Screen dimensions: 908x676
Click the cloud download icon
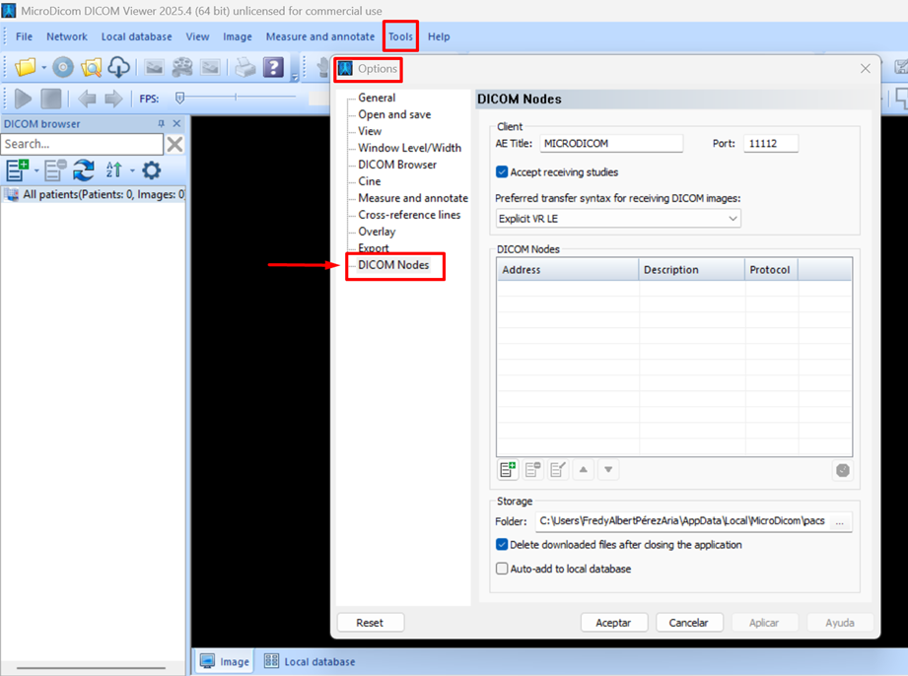[118, 67]
